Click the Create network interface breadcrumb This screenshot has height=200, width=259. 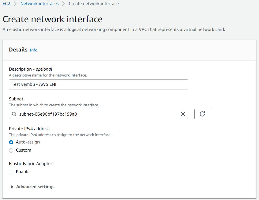pos(94,3)
